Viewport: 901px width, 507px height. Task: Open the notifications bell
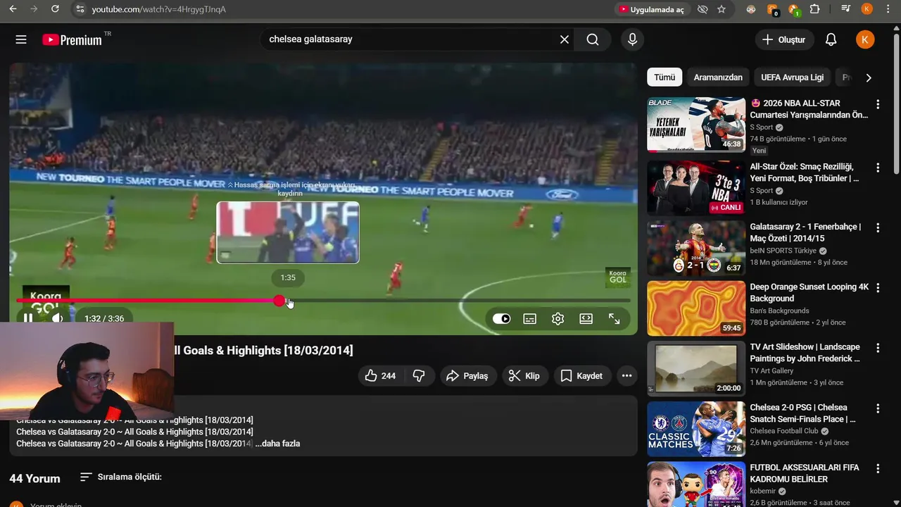831,39
